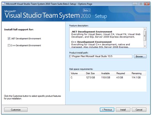The image size is (152, 116).
Task: Click the .NET Development Environment description heading
Action: click(x=92, y=32)
